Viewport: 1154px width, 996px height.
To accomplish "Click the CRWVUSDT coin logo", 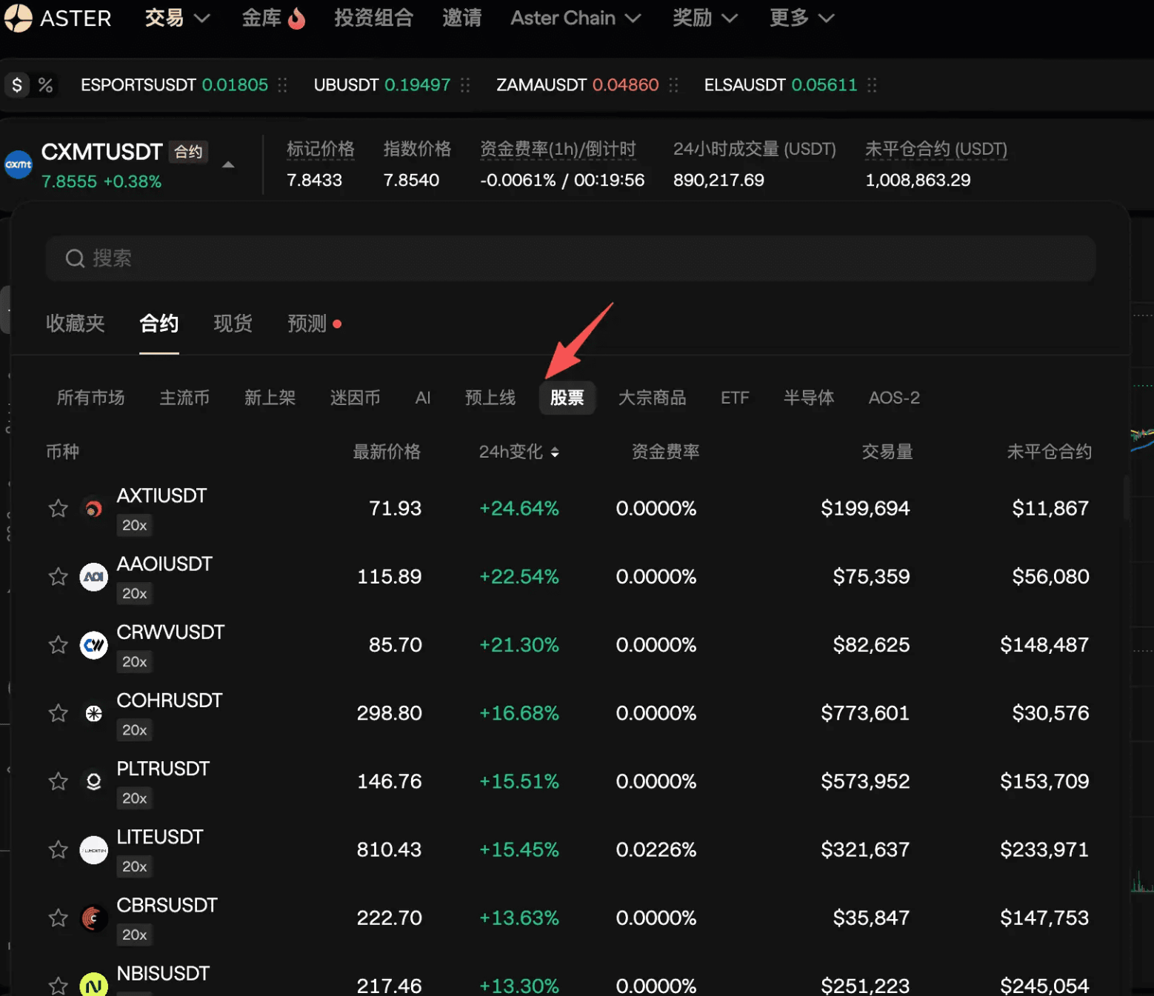I will 93,645.
